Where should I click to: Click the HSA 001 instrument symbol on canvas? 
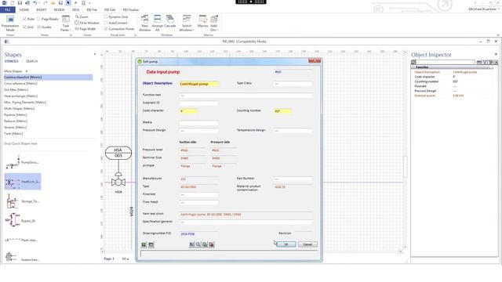tap(118, 153)
